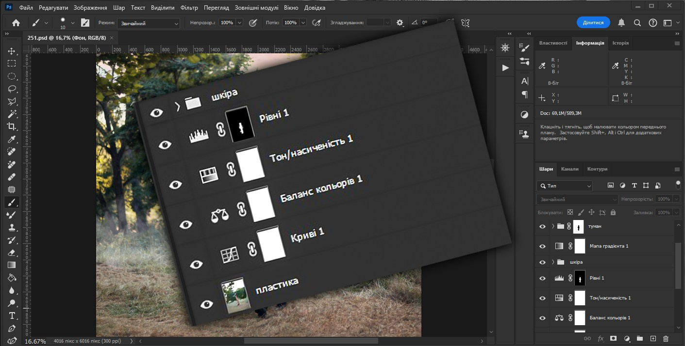Open the Фільтр menu

(189, 8)
